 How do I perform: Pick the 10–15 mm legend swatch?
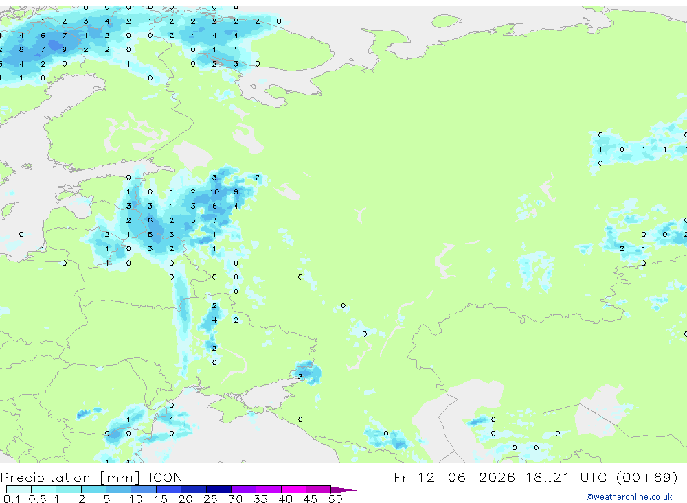[x=144, y=489]
